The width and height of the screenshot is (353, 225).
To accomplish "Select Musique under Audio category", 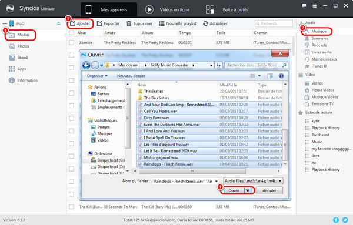I will (319, 31).
